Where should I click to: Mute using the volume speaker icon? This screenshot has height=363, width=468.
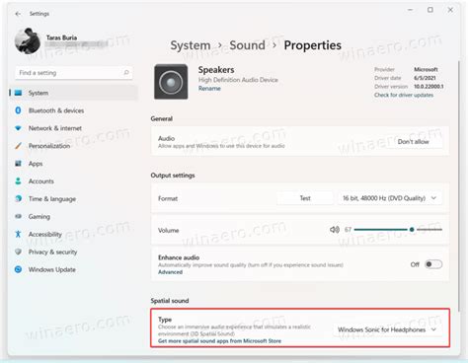[335, 230]
